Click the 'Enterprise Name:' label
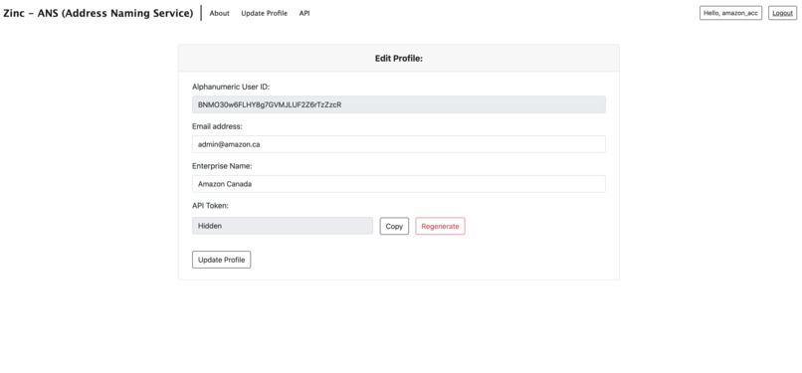Screen dimensions: 802x373 (x=223, y=166)
